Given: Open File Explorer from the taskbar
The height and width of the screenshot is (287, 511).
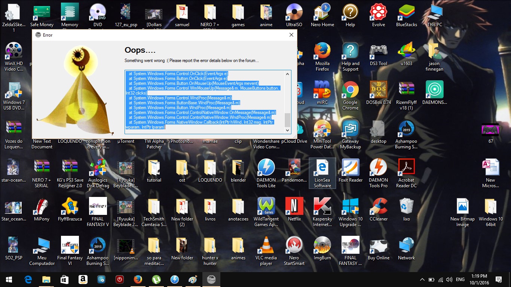Looking at the screenshot, I should click(x=46, y=280).
